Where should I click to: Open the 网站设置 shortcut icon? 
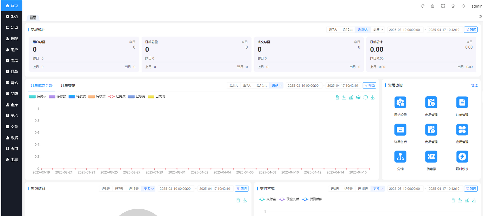pos(400,102)
